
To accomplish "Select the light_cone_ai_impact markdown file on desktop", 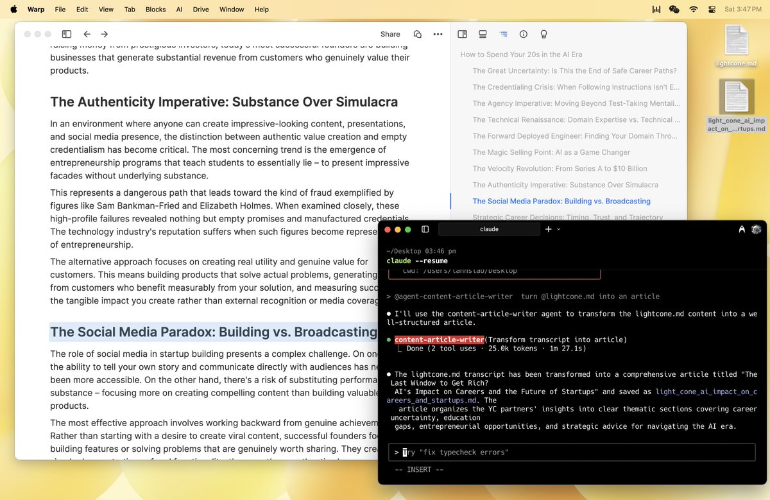I will [736, 106].
